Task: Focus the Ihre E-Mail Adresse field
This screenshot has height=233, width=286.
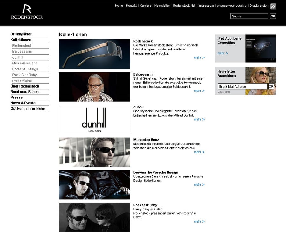Action: [x=242, y=86]
